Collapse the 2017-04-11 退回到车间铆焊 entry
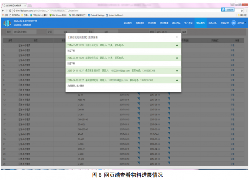The image size is (249, 180). click(177, 71)
